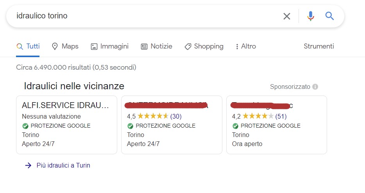This screenshot has width=365, height=193.
Task: Select the Tutti results tab
Action: tap(28, 46)
